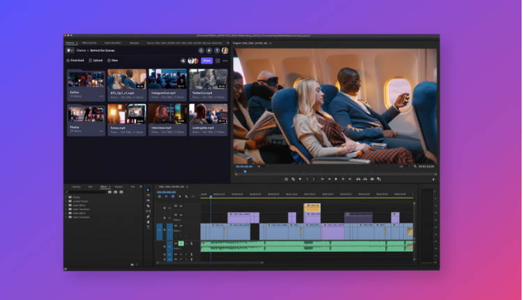The image size is (523, 300).
Task: Toggle Mute on Audio 1 track
Action: tap(181, 243)
